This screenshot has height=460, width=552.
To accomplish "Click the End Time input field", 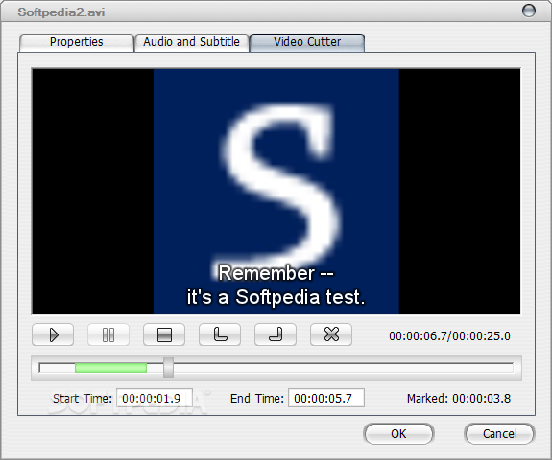I will coord(326,398).
